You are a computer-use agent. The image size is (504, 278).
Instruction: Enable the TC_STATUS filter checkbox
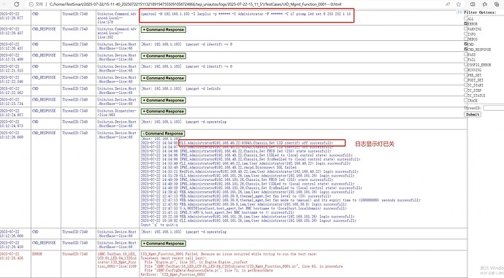pyautogui.click(x=466, y=96)
